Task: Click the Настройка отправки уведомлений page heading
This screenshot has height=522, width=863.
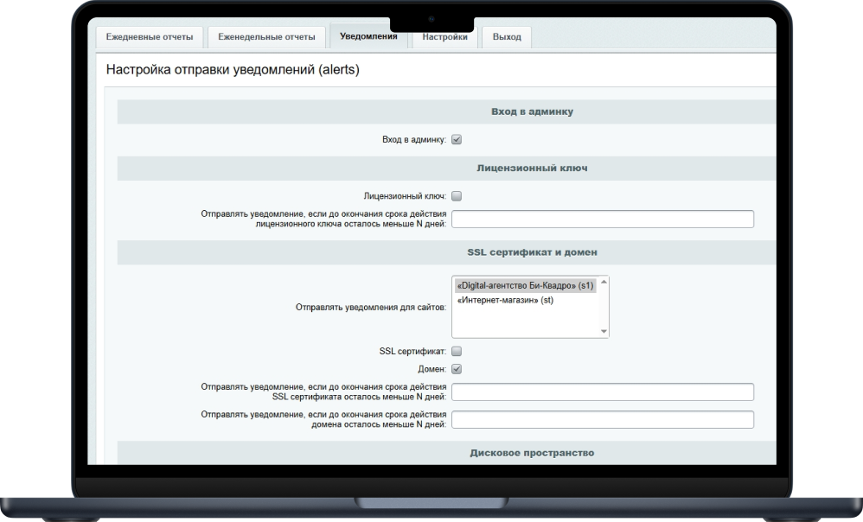Action: [x=233, y=71]
